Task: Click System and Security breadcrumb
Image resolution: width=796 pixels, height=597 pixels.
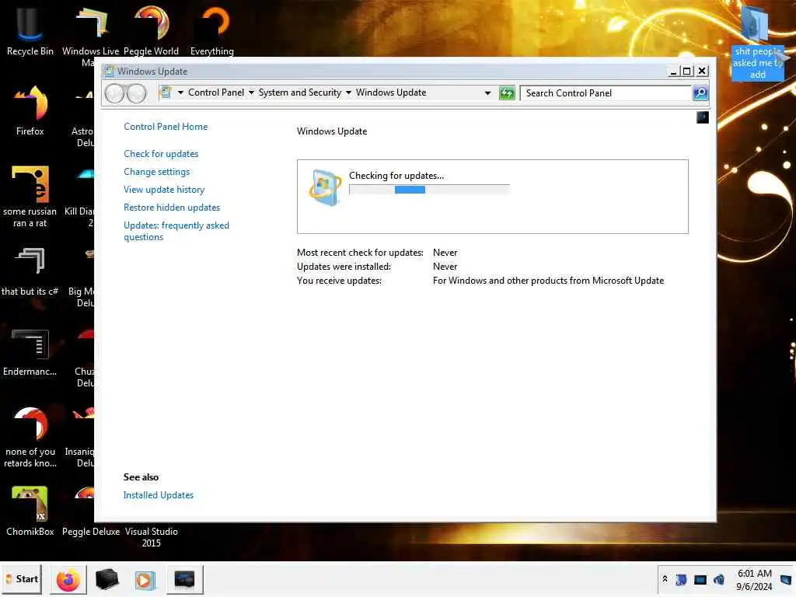Action: click(299, 93)
